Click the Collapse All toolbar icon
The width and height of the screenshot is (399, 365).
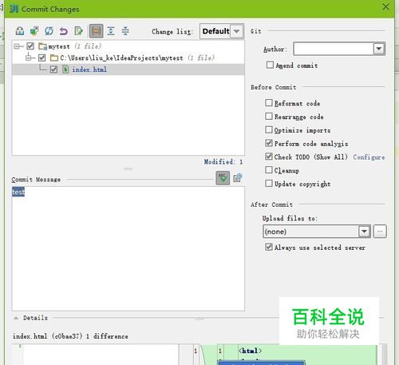pos(125,31)
